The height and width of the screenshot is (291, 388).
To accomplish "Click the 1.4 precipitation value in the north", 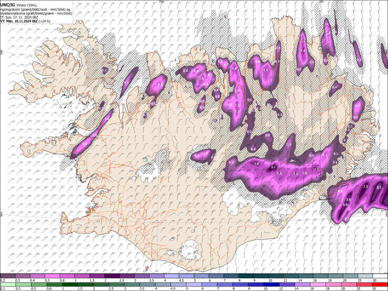I will [x=234, y=69].
